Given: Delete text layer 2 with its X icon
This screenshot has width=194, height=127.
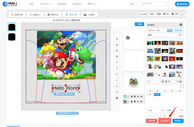Looking at the screenshot, I should 141,97.
